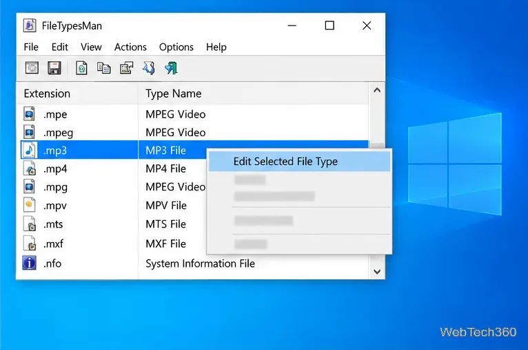Click the .mpeg file type icon
Screen dimensions: 528x350
pyautogui.click(x=30, y=132)
